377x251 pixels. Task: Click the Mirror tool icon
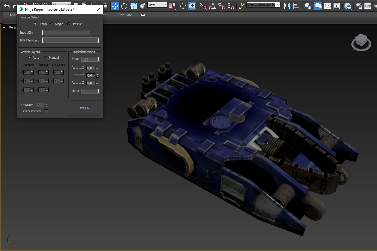tap(287, 6)
